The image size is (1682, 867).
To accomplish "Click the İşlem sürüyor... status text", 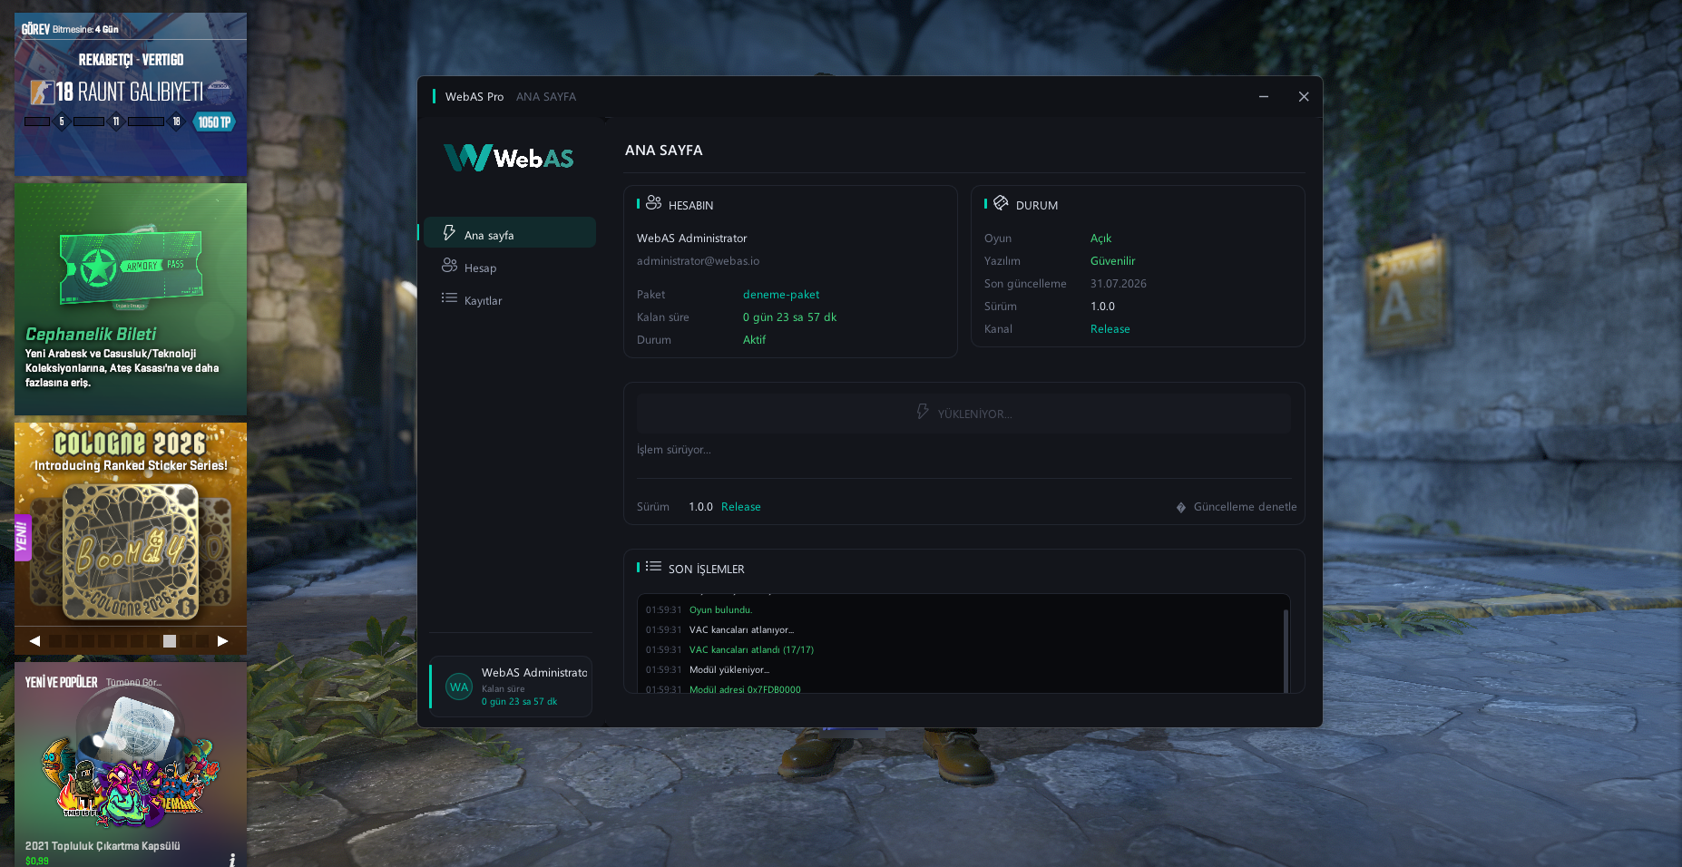I will pos(674,450).
